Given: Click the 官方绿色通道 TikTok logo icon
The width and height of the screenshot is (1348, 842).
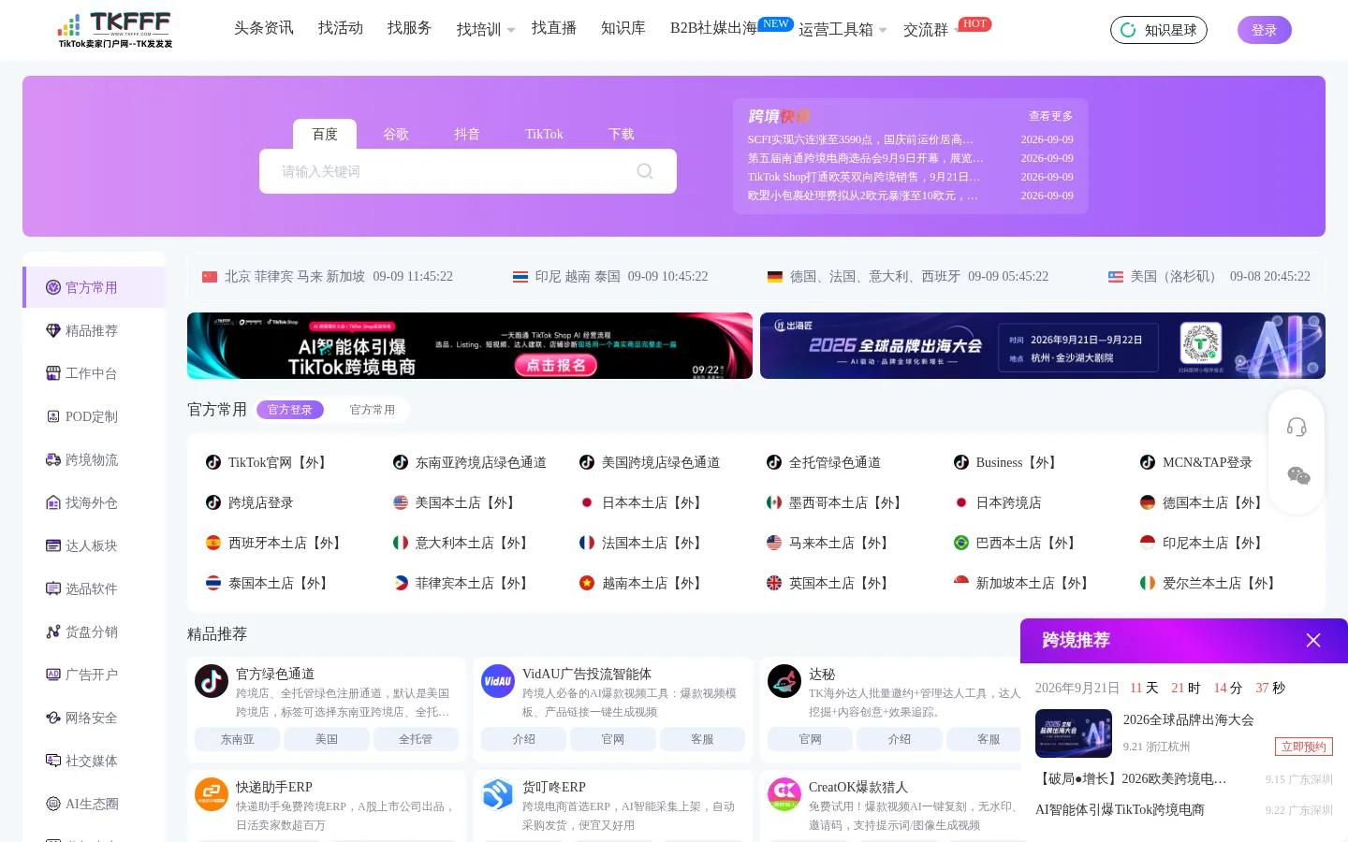Looking at the screenshot, I should pyautogui.click(x=212, y=681).
